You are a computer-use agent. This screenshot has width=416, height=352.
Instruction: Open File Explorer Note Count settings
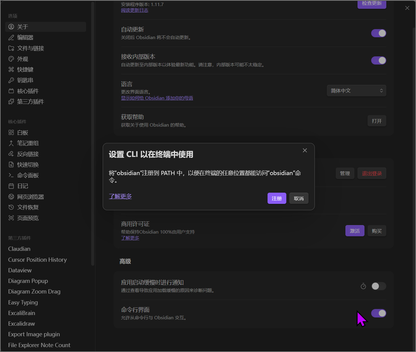click(46, 345)
